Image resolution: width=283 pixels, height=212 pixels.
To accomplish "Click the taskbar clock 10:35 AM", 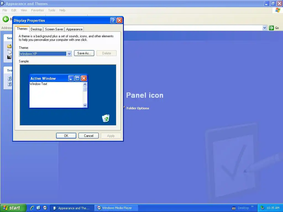I will pyautogui.click(x=273, y=208).
